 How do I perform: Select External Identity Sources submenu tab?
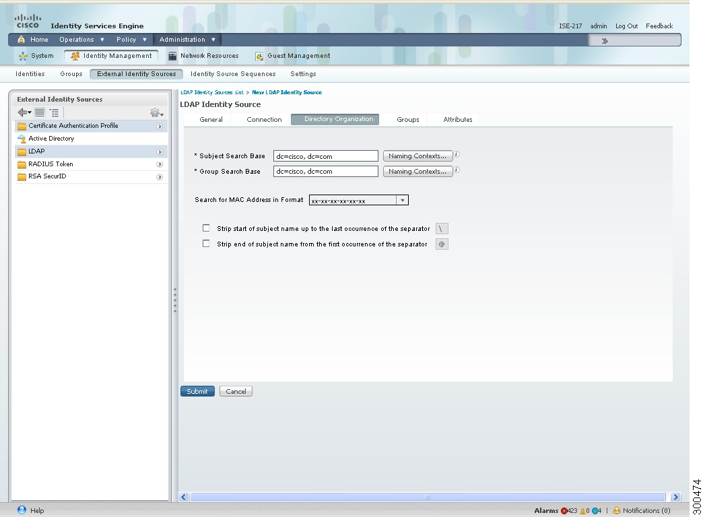136,74
